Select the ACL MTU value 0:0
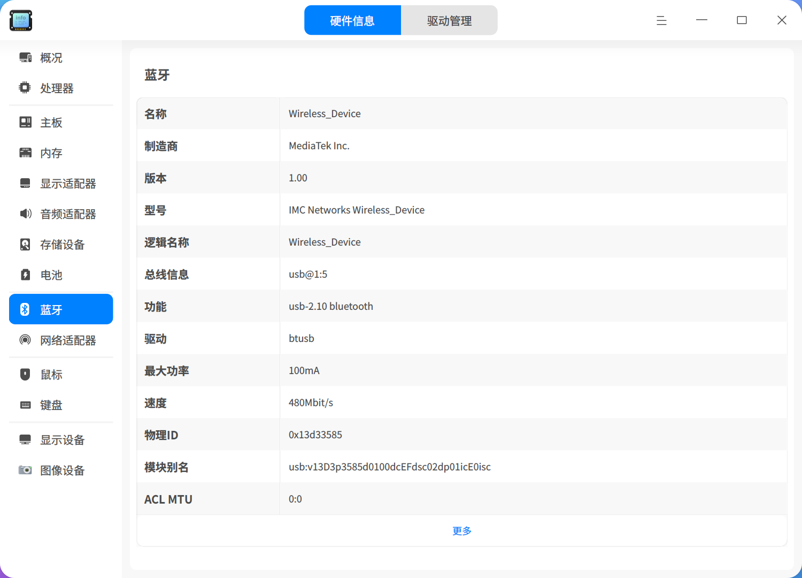Screen dimensions: 802x578 [295, 499]
